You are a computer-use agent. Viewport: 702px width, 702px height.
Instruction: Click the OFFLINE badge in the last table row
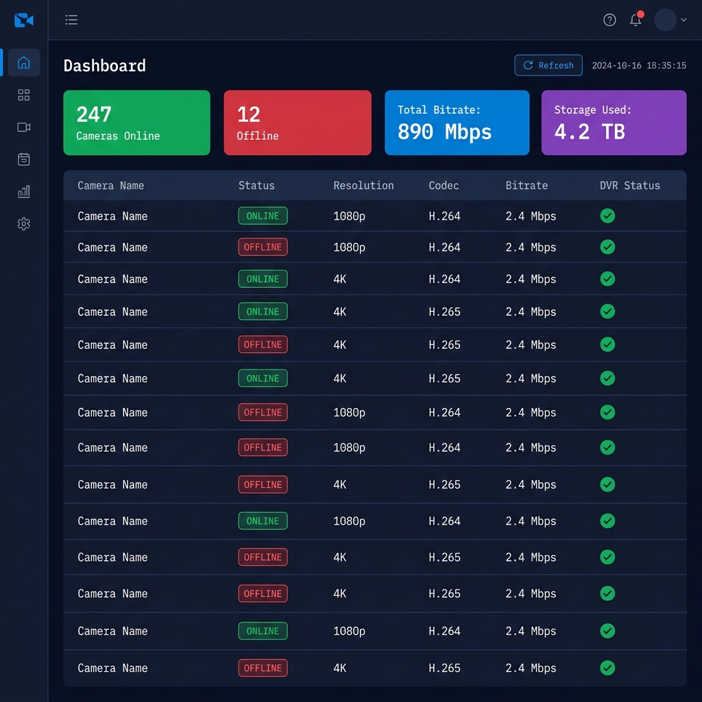[263, 668]
